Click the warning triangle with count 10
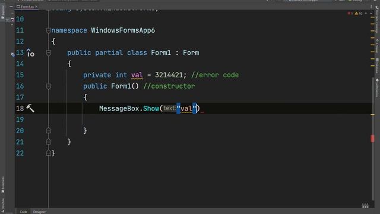This screenshot has height=214, width=380. click(359, 13)
